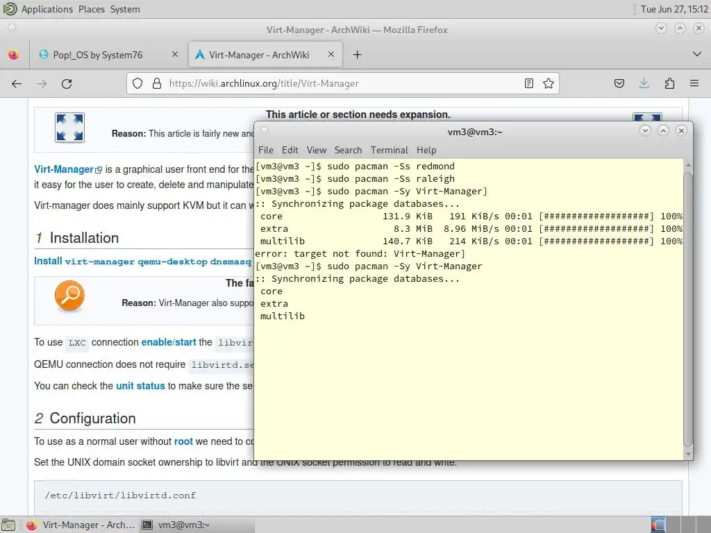
Task: Open the Save to Pocket icon
Action: click(619, 83)
